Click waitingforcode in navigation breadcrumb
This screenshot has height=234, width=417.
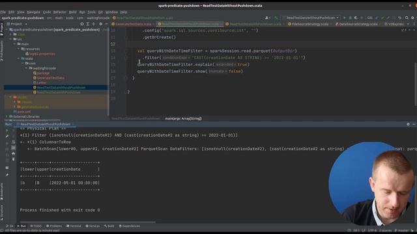pos(98,18)
